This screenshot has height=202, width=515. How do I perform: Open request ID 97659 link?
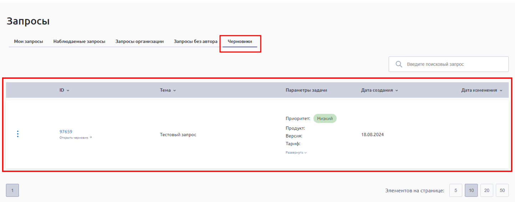(66, 131)
